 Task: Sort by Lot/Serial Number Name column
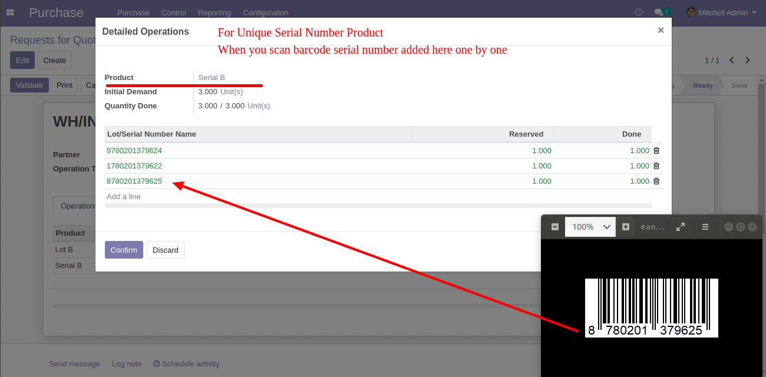(257, 134)
